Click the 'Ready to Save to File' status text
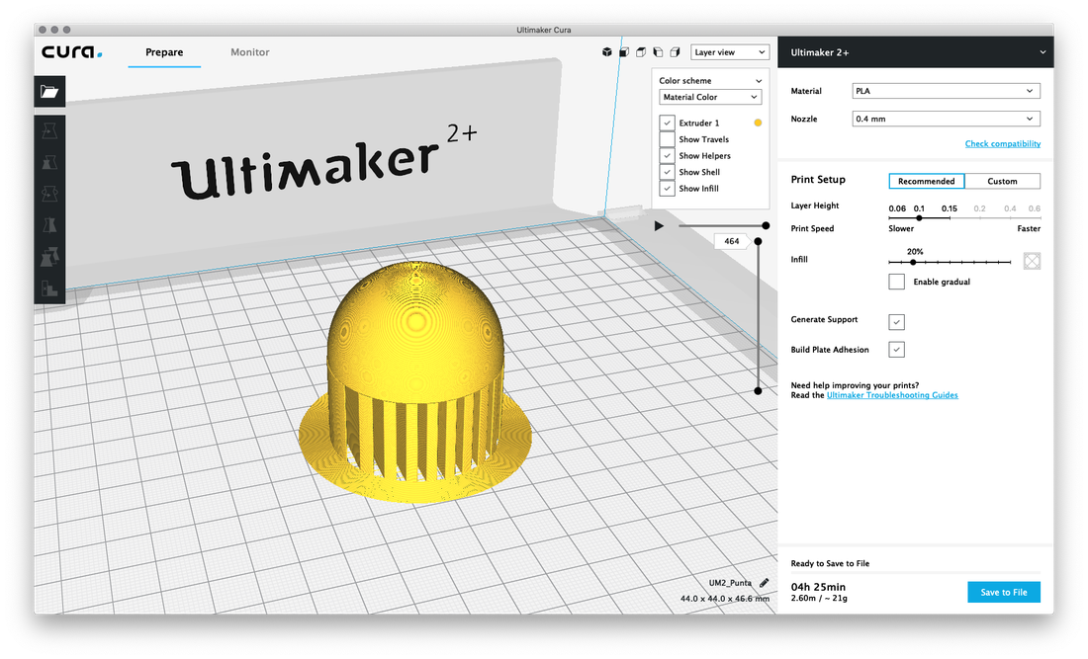The height and width of the screenshot is (659, 1088). pos(830,563)
